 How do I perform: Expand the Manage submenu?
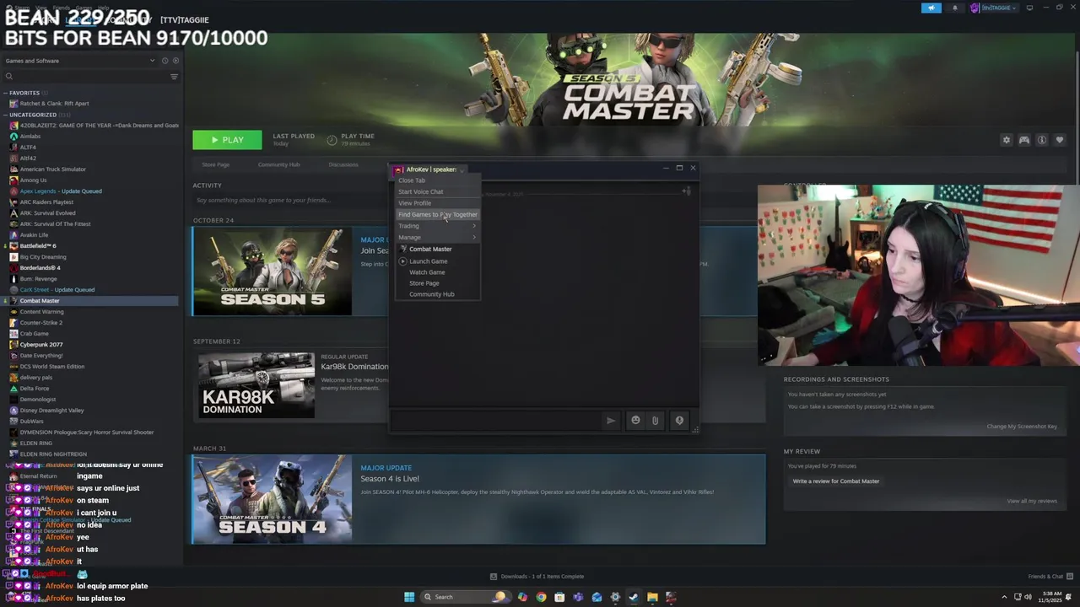(438, 238)
